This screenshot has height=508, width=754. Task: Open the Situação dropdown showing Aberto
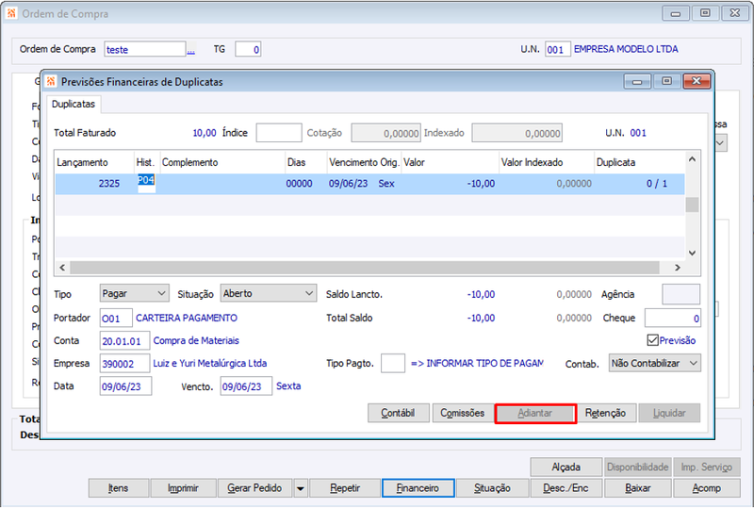pos(269,293)
